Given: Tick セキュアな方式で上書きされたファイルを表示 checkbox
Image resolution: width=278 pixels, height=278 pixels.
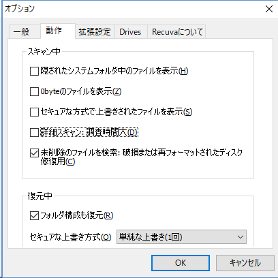Looking at the screenshot, I should (34, 112).
